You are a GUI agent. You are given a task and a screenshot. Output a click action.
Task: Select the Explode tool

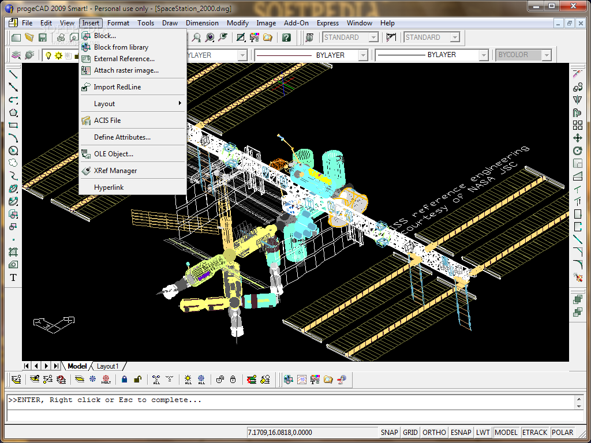pyautogui.click(x=577, y=277)
